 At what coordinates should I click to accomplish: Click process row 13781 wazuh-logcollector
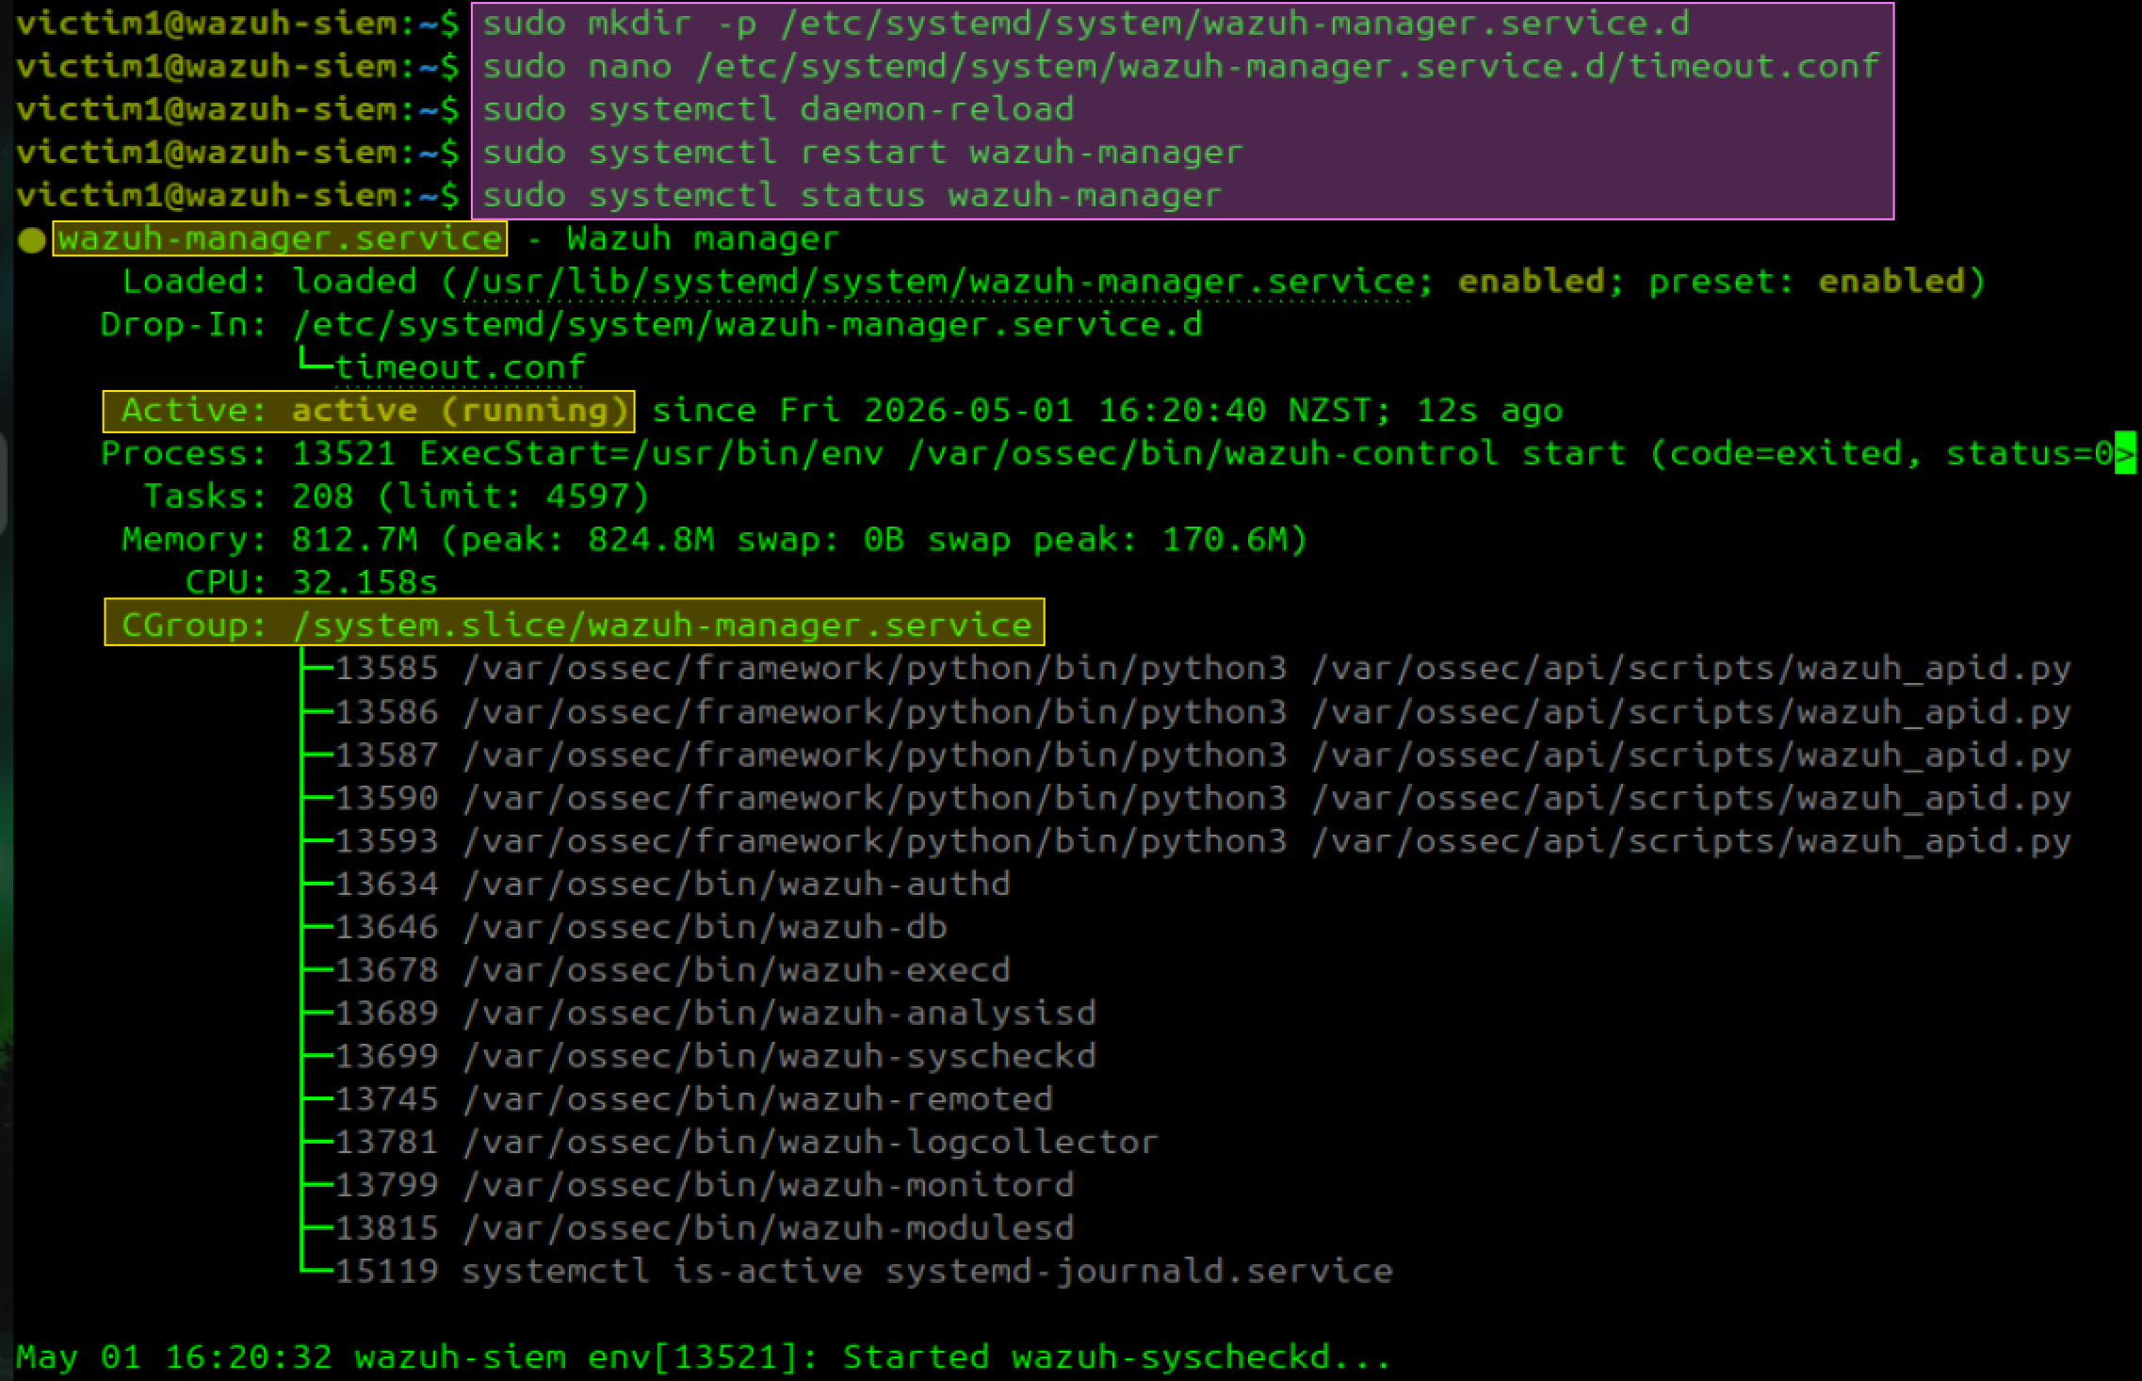[x=747, y=1143]
